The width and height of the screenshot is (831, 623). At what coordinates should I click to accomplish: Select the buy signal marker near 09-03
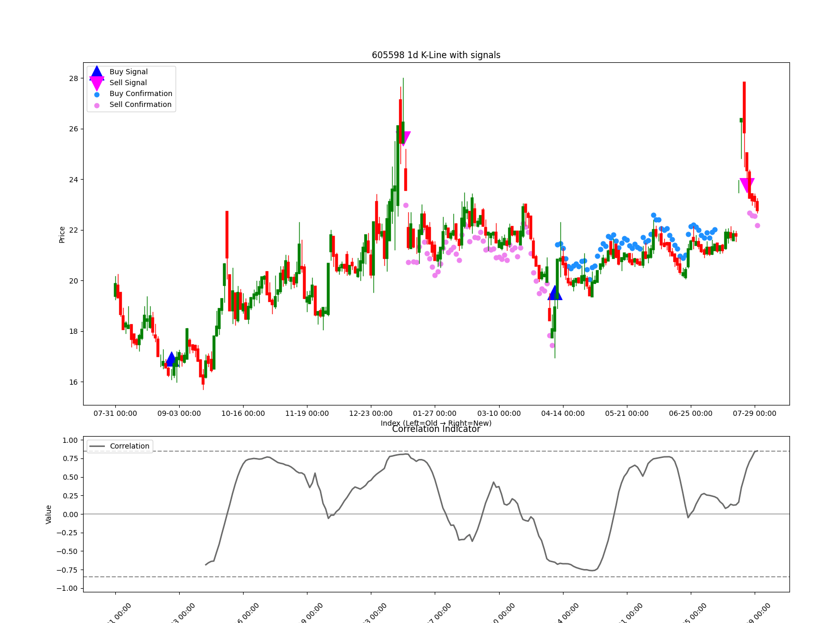tap(171, 359)
